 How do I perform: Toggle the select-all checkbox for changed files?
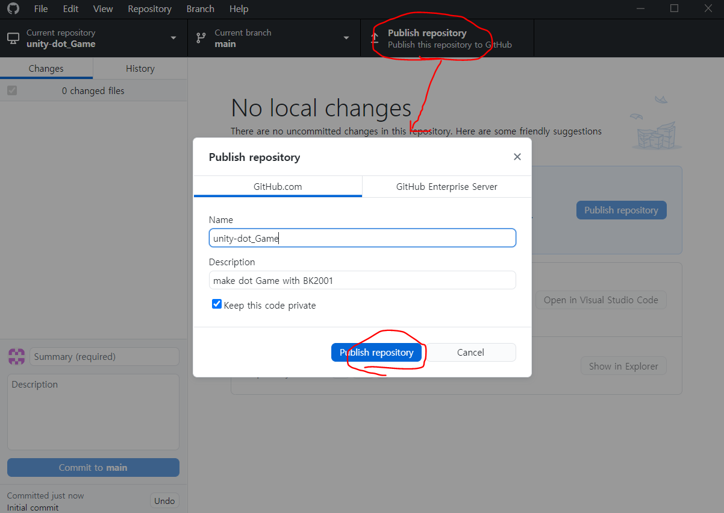coord(12,90)
